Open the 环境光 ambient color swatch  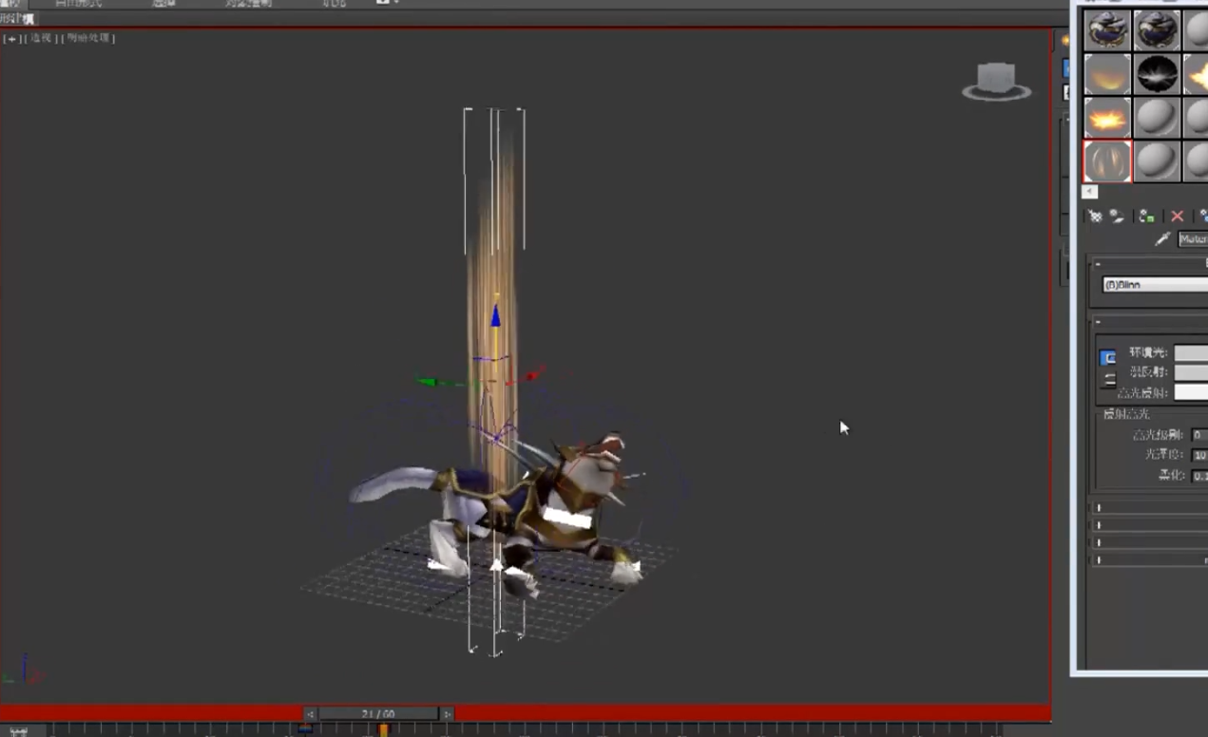coord(1191,352)
